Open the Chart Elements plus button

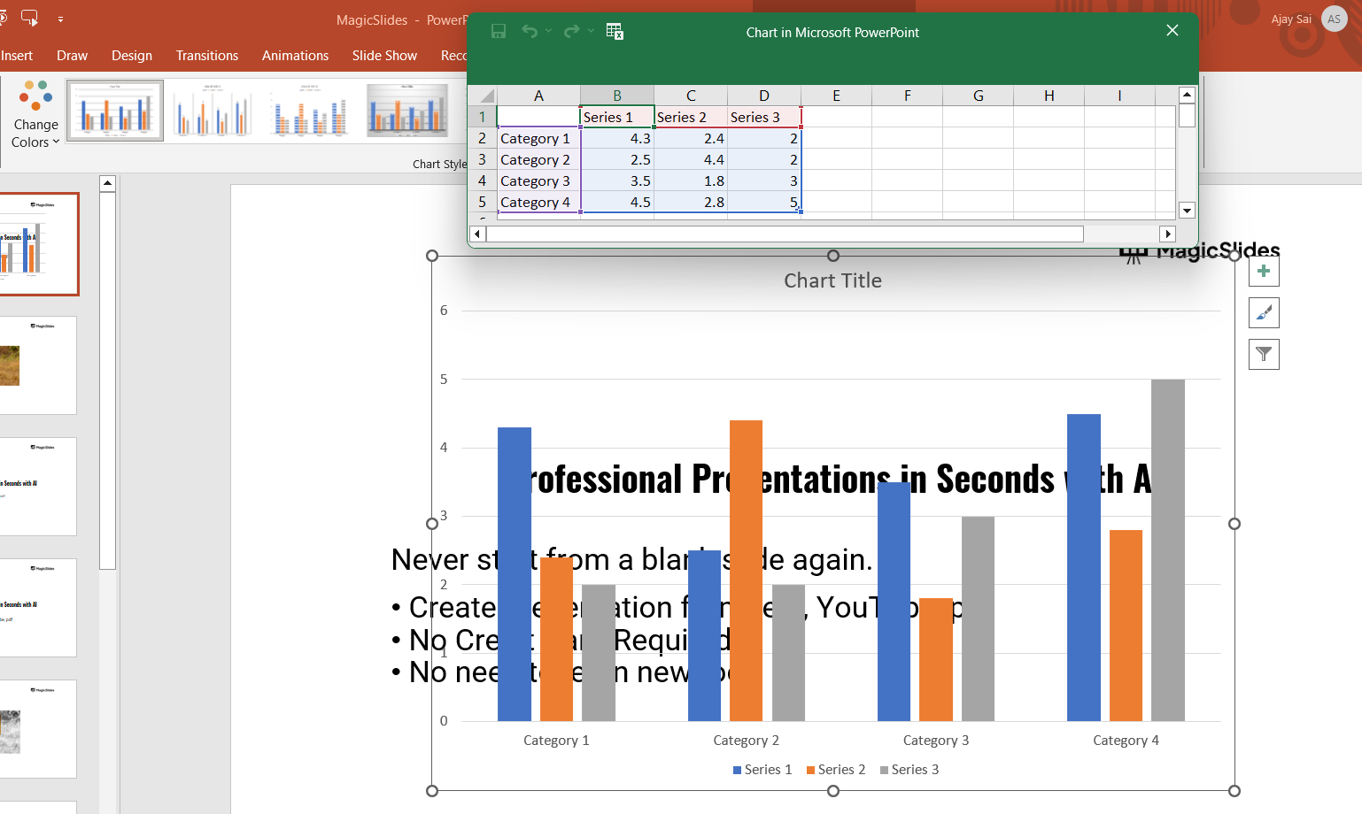pyautogui.click(x=1264, y=272)
